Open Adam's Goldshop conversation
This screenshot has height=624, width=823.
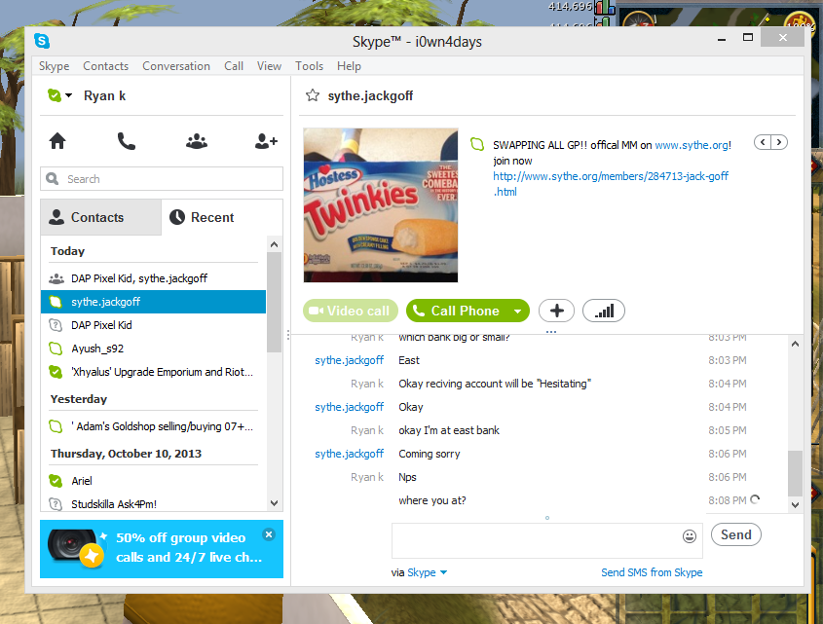pos(153,426)
